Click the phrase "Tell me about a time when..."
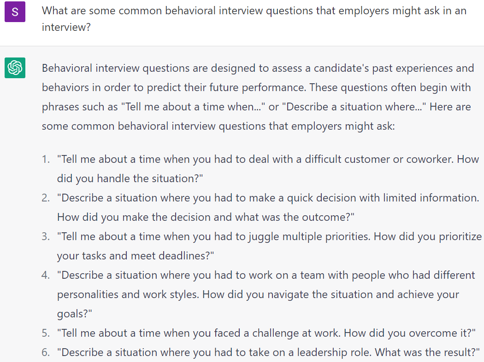The height and width of the screenshot is (362, 484). (193, 107)
